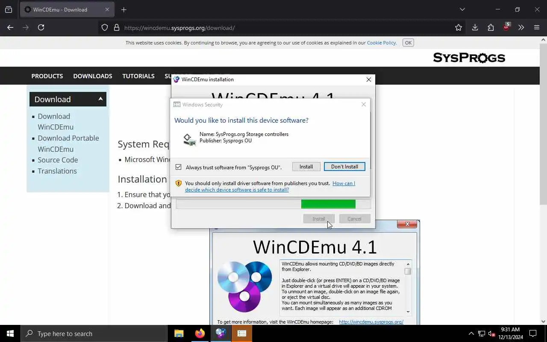Open File Explorer from taskbar
547x342 pixels.
click(x=179, y=333)
